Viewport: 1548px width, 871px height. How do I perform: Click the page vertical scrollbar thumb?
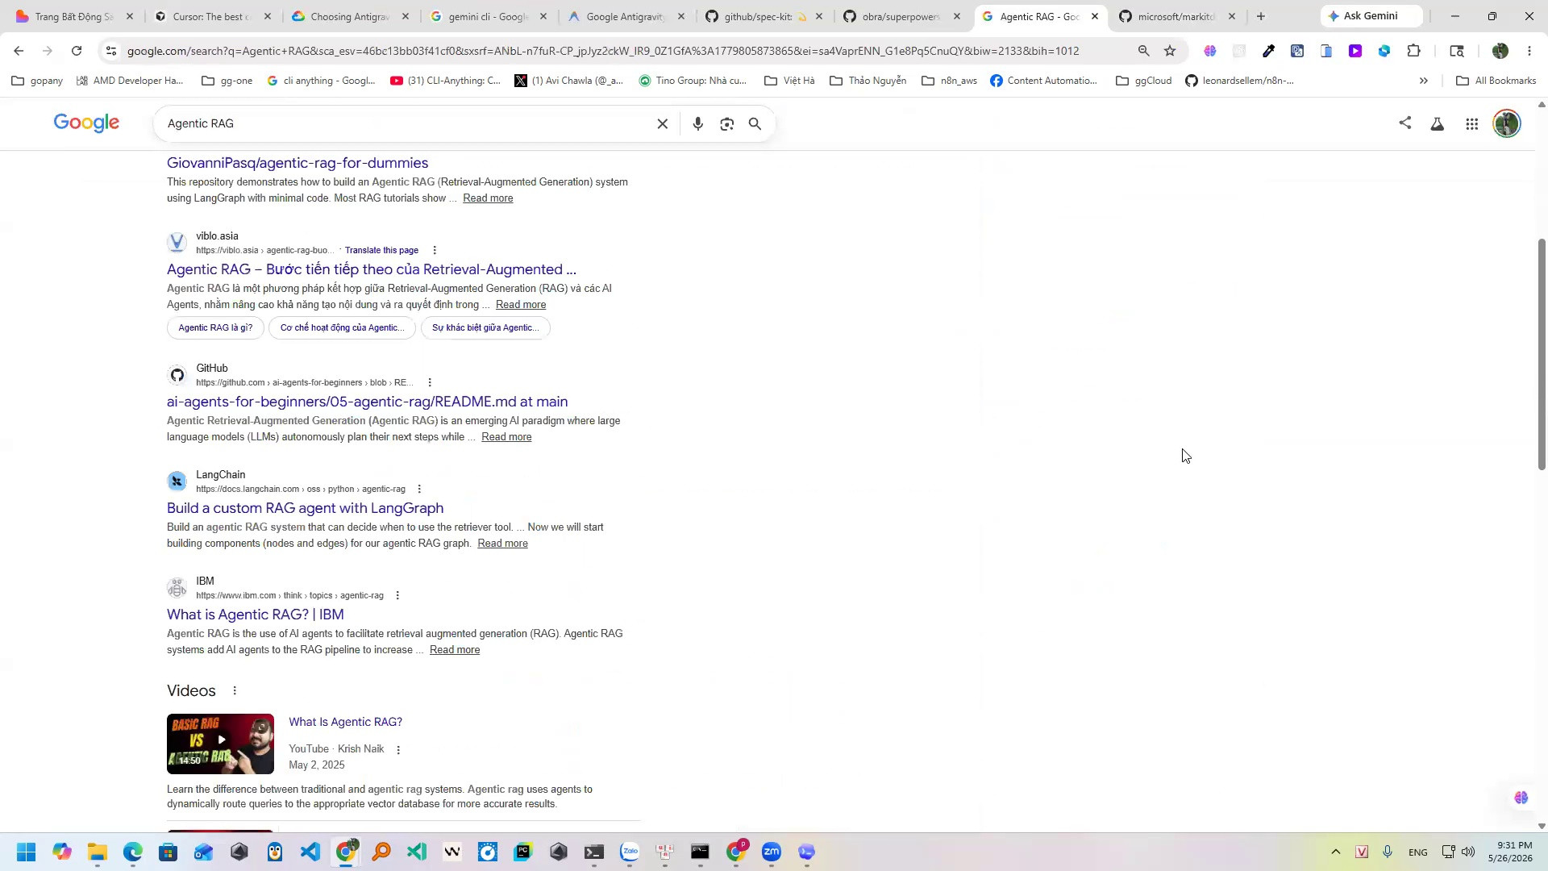coord(1542,354)
